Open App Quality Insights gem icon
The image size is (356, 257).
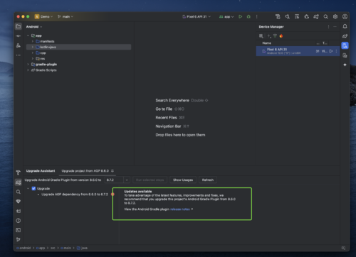point(19,202)
